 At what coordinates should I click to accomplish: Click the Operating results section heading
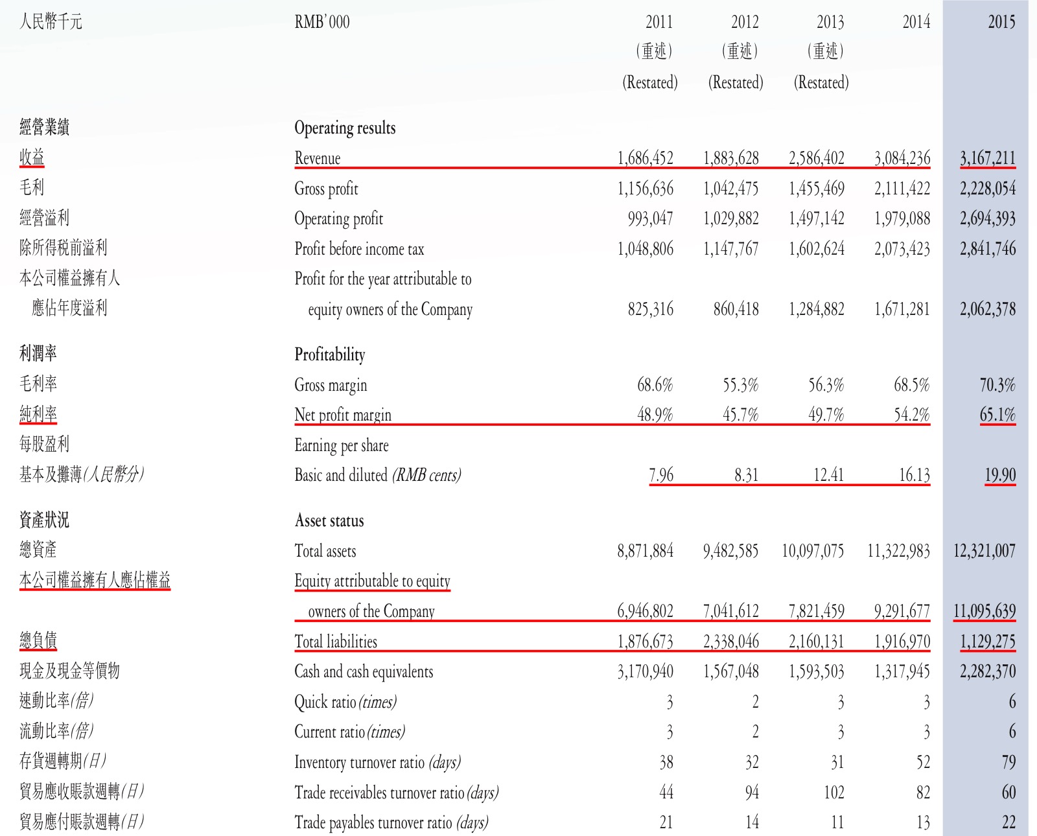pyautogui.click(x=345, y=128)
